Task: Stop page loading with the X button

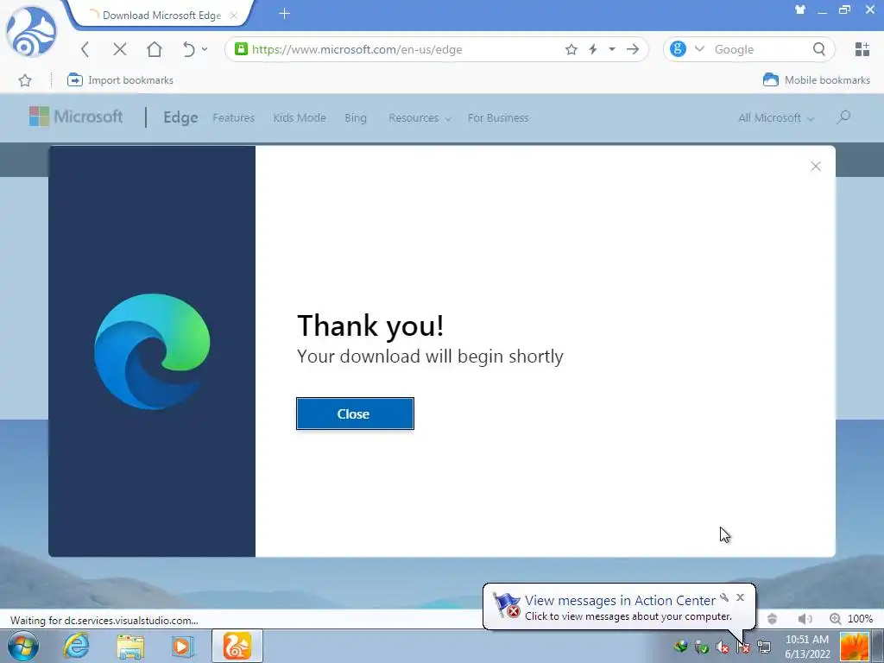Action: (x=119, y=49)
